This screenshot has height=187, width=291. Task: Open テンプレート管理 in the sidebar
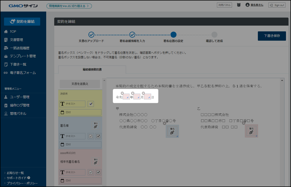[x=23, y=56]
